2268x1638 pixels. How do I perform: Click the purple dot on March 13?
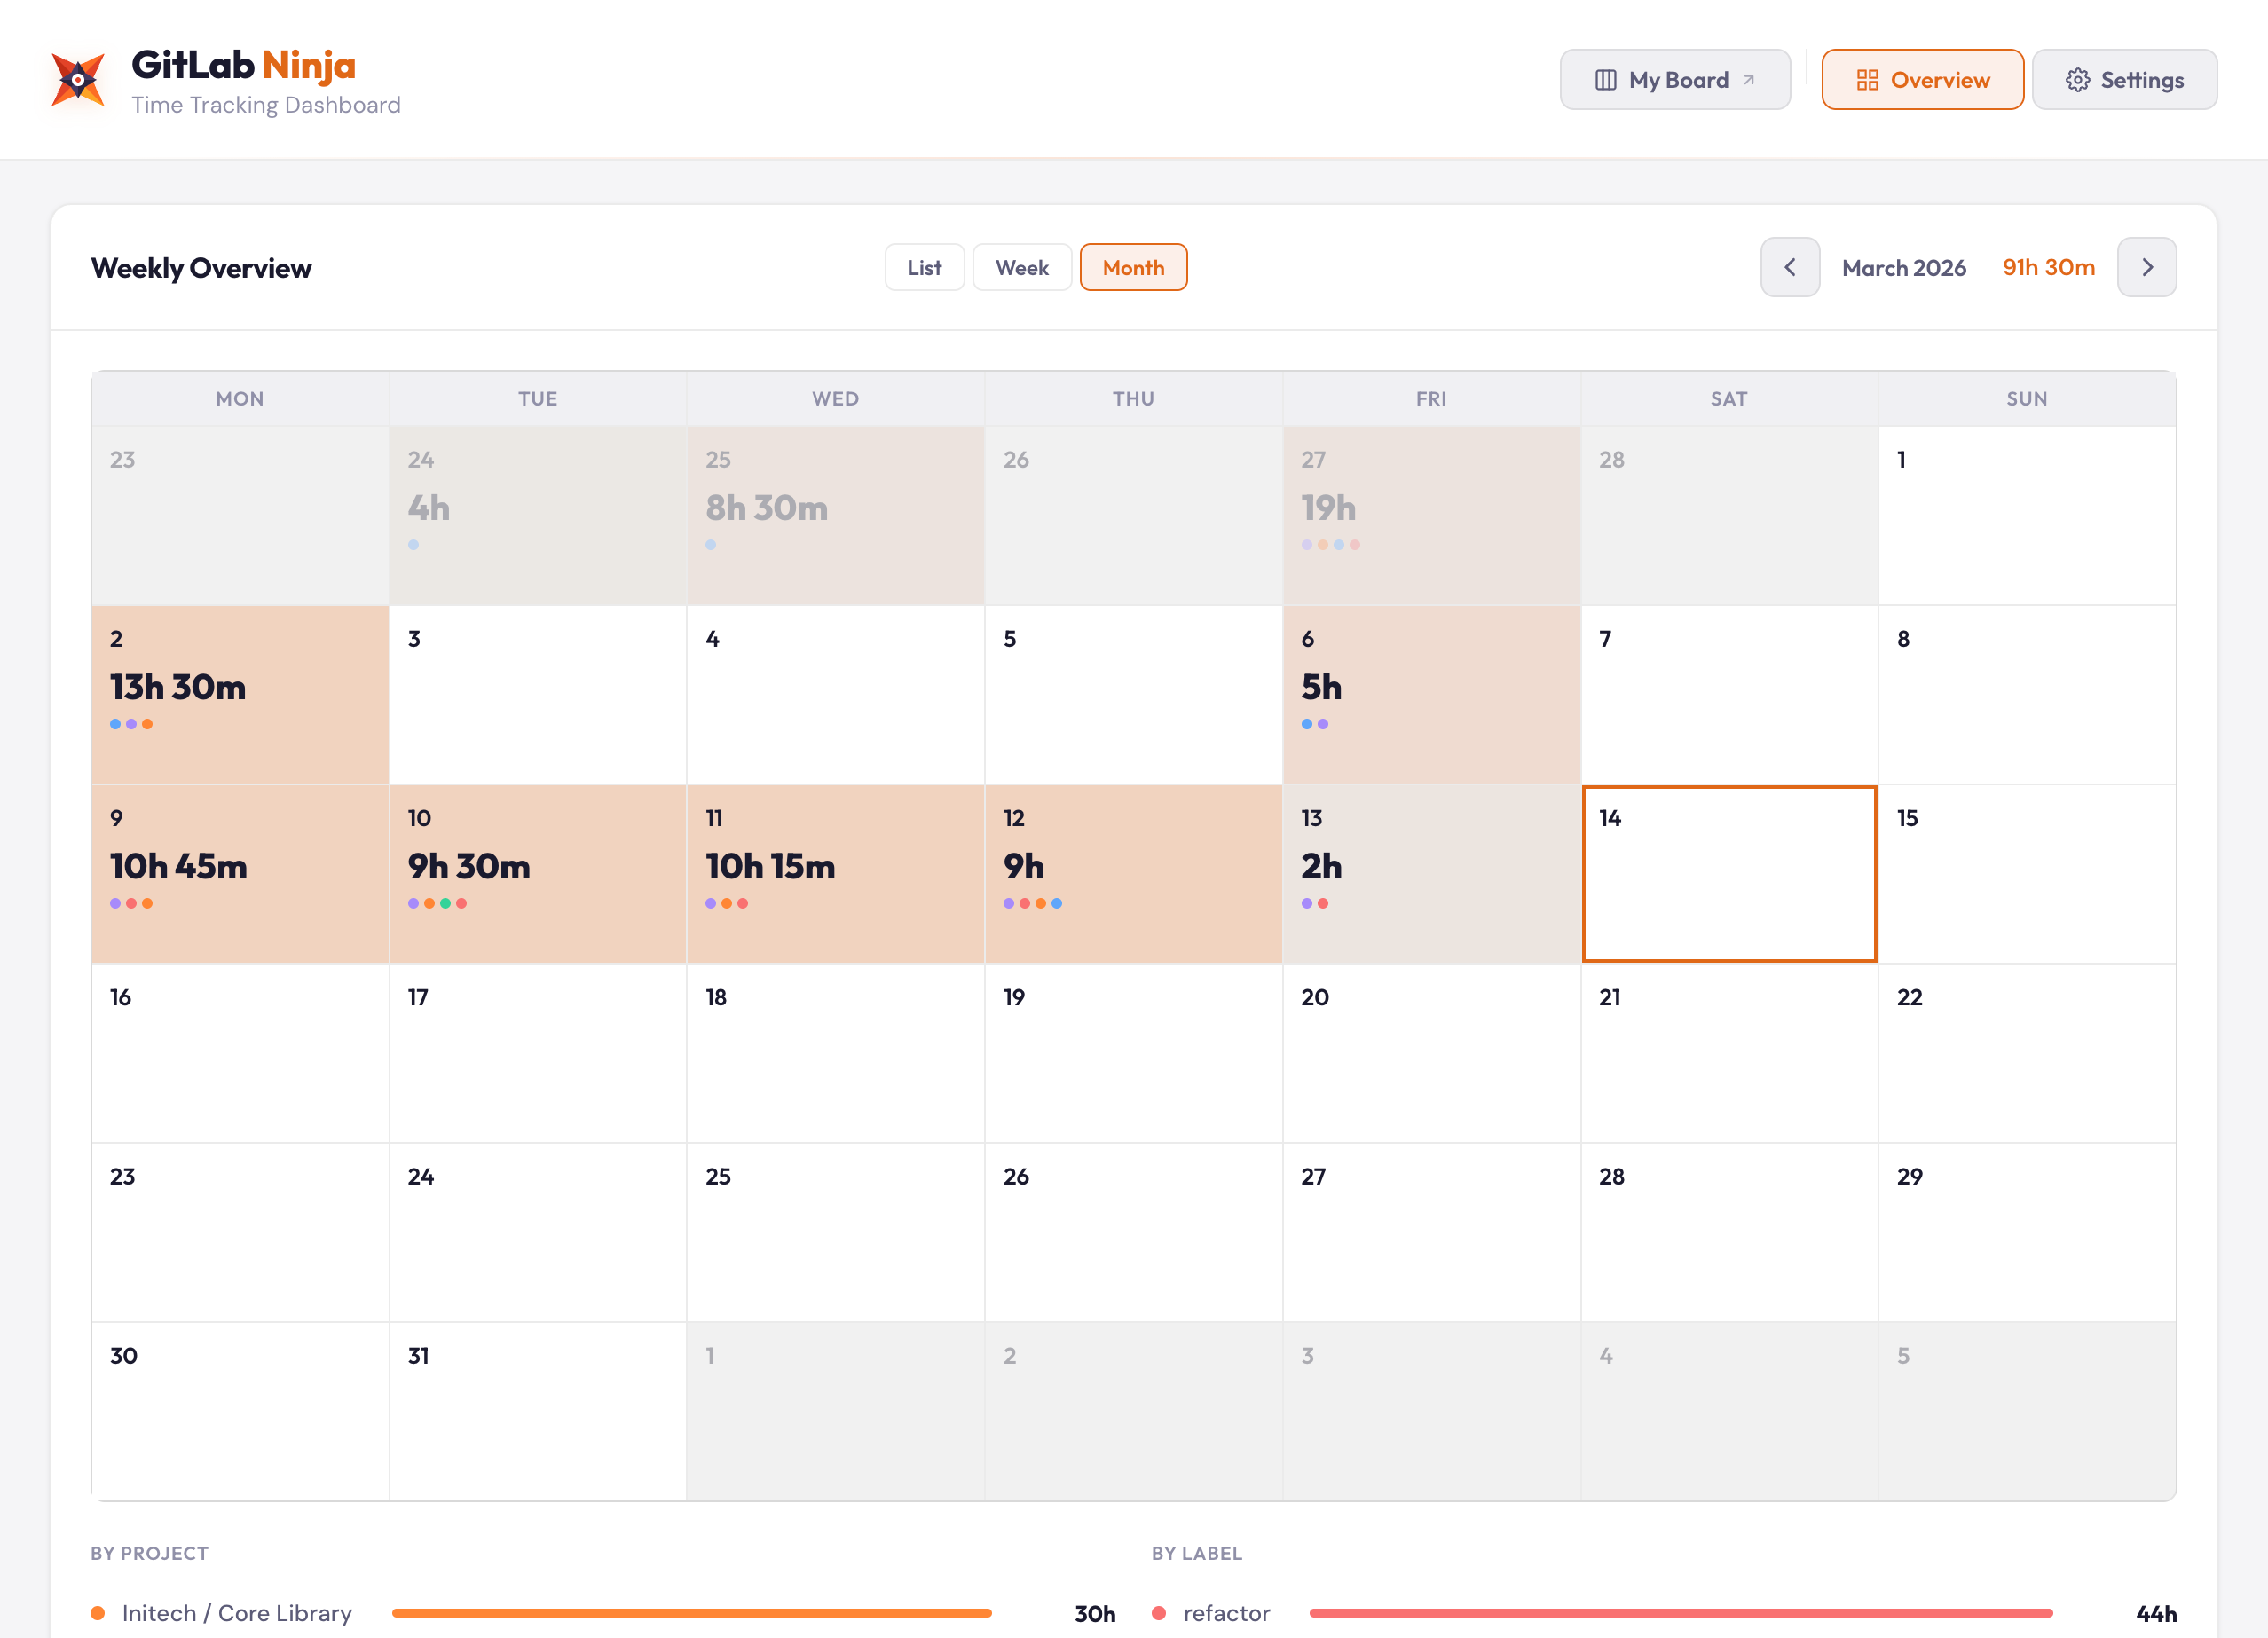[x=1307, y=902]
